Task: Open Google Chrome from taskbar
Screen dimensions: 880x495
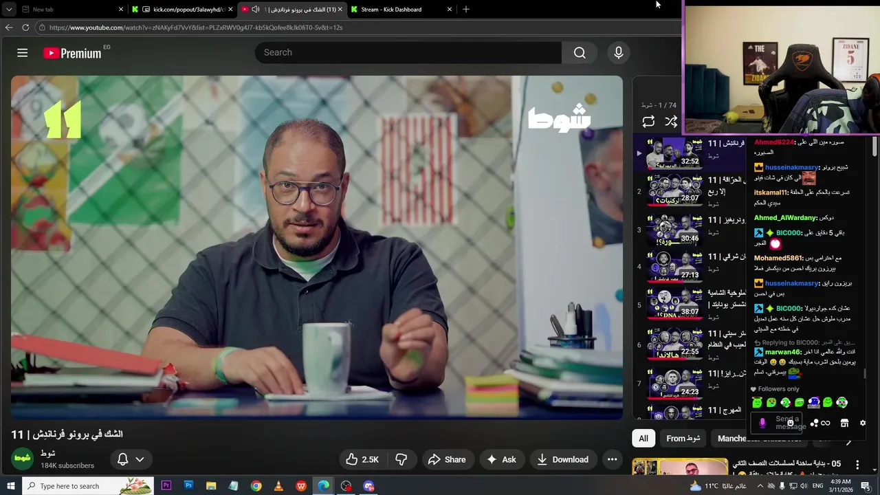Action: tap(256, 486)
